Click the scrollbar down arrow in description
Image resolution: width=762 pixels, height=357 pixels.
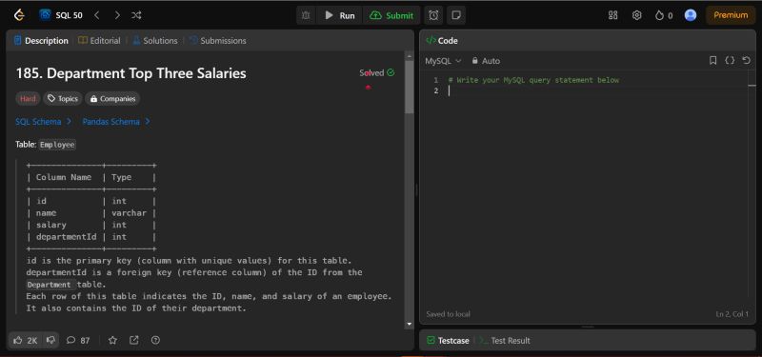tap(410, 324)
